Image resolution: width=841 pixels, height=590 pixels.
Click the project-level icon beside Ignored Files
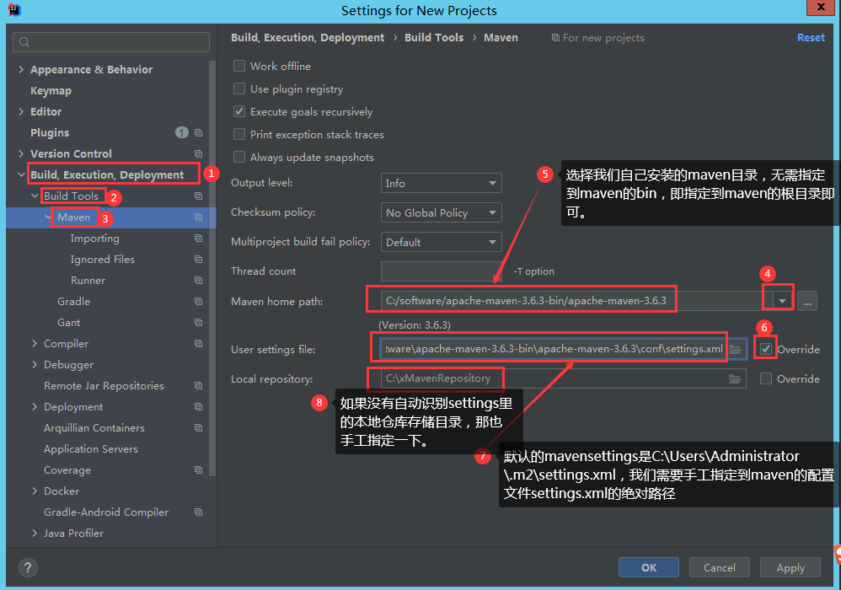coord(198,259)
